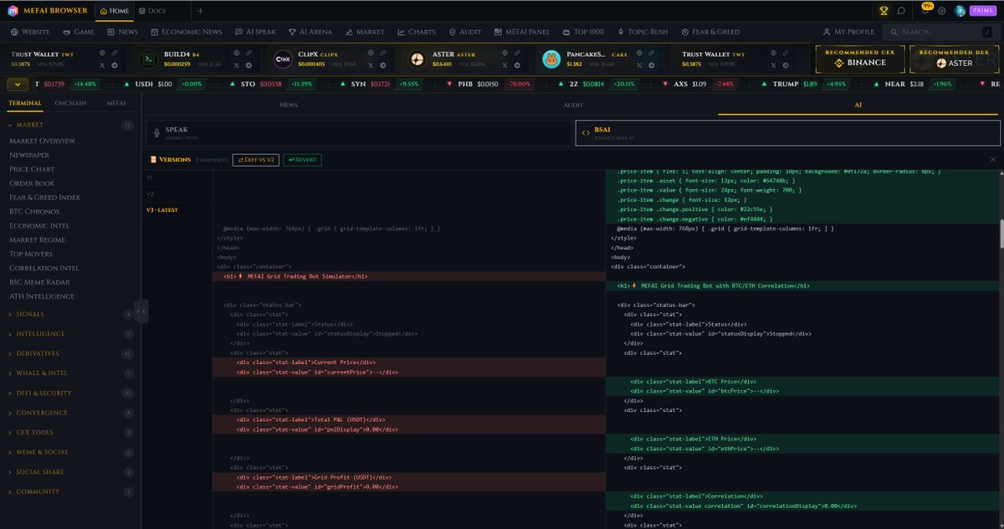Viewport: 1004px width, 529px height.
Task: Expand the Intelligence section
Action: [70, 334]
